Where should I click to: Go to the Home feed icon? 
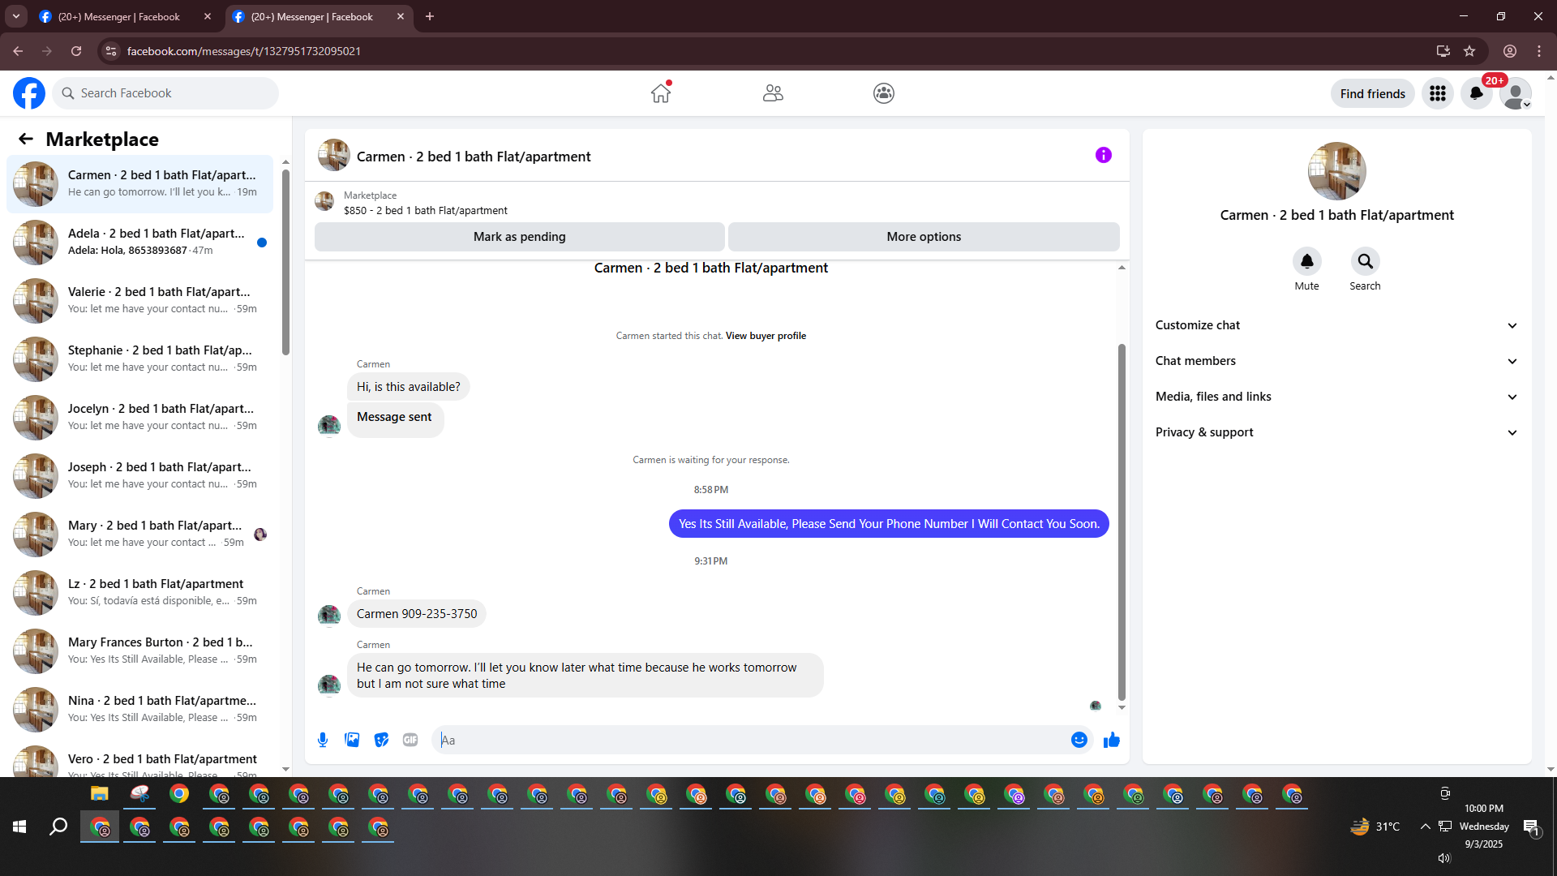[661, 93]
